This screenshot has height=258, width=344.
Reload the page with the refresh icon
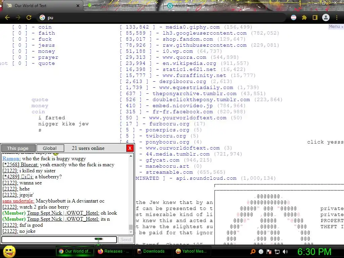coord(29,17)
